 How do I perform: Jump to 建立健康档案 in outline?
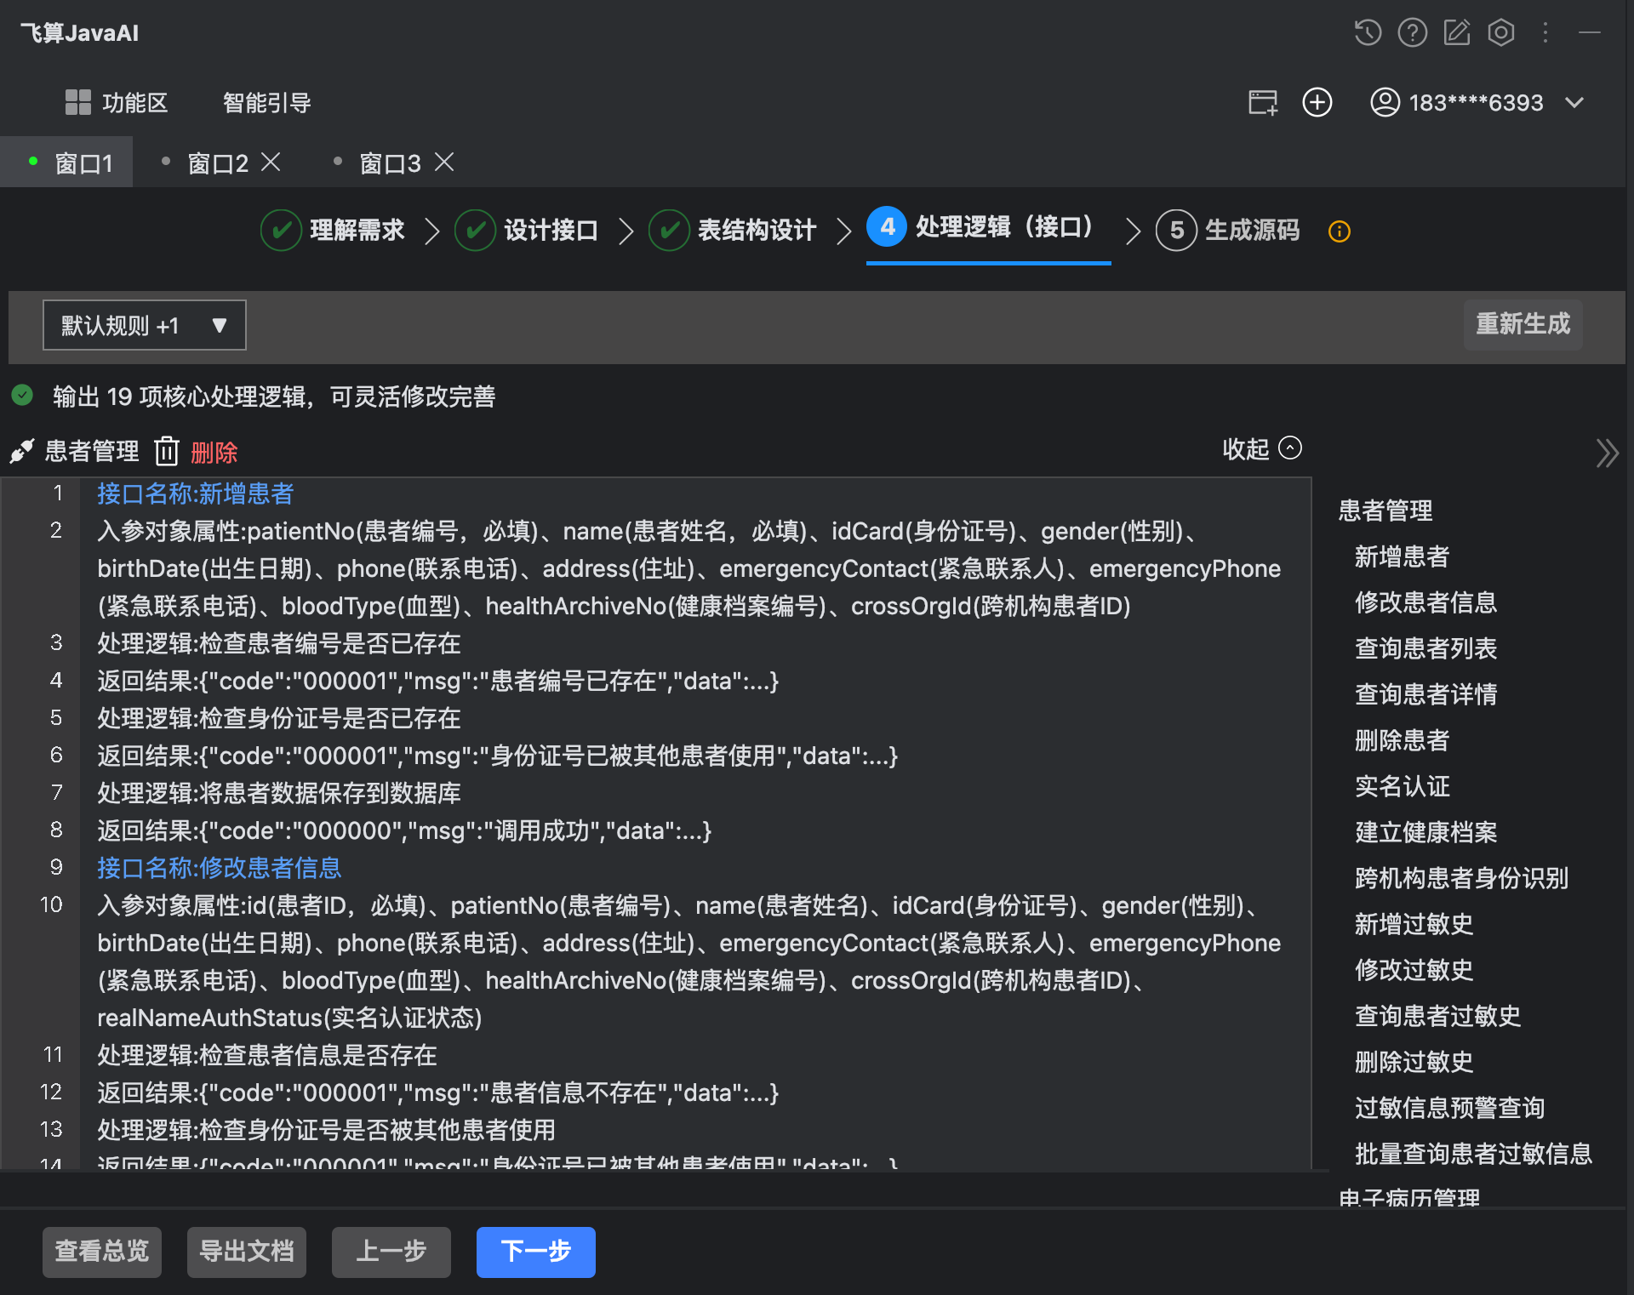[x=1426, y=832]
